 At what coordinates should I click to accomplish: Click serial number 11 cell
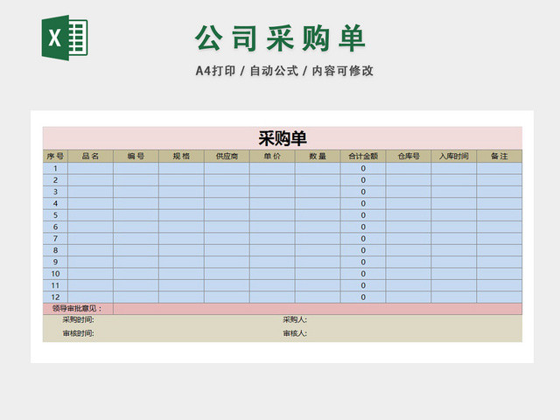[55, 285]
